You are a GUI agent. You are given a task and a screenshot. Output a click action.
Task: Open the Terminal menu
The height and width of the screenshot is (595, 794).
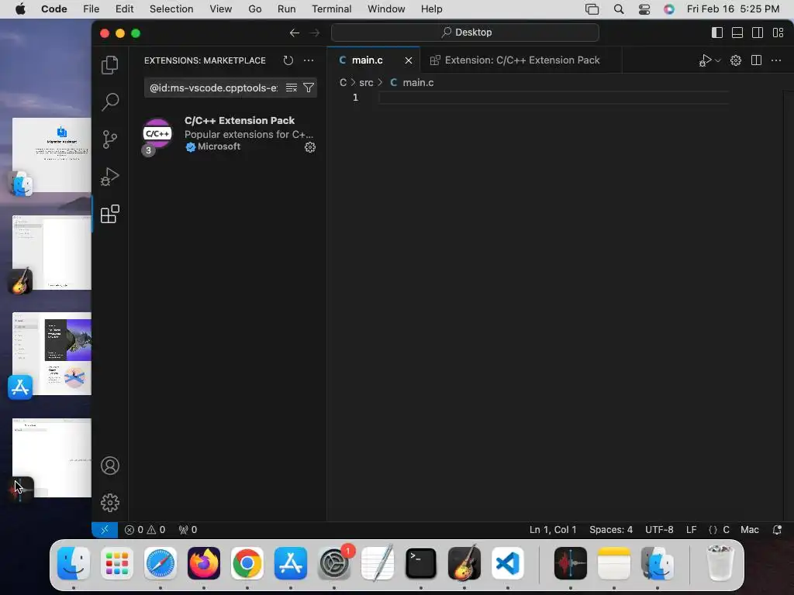pos(332,9)
